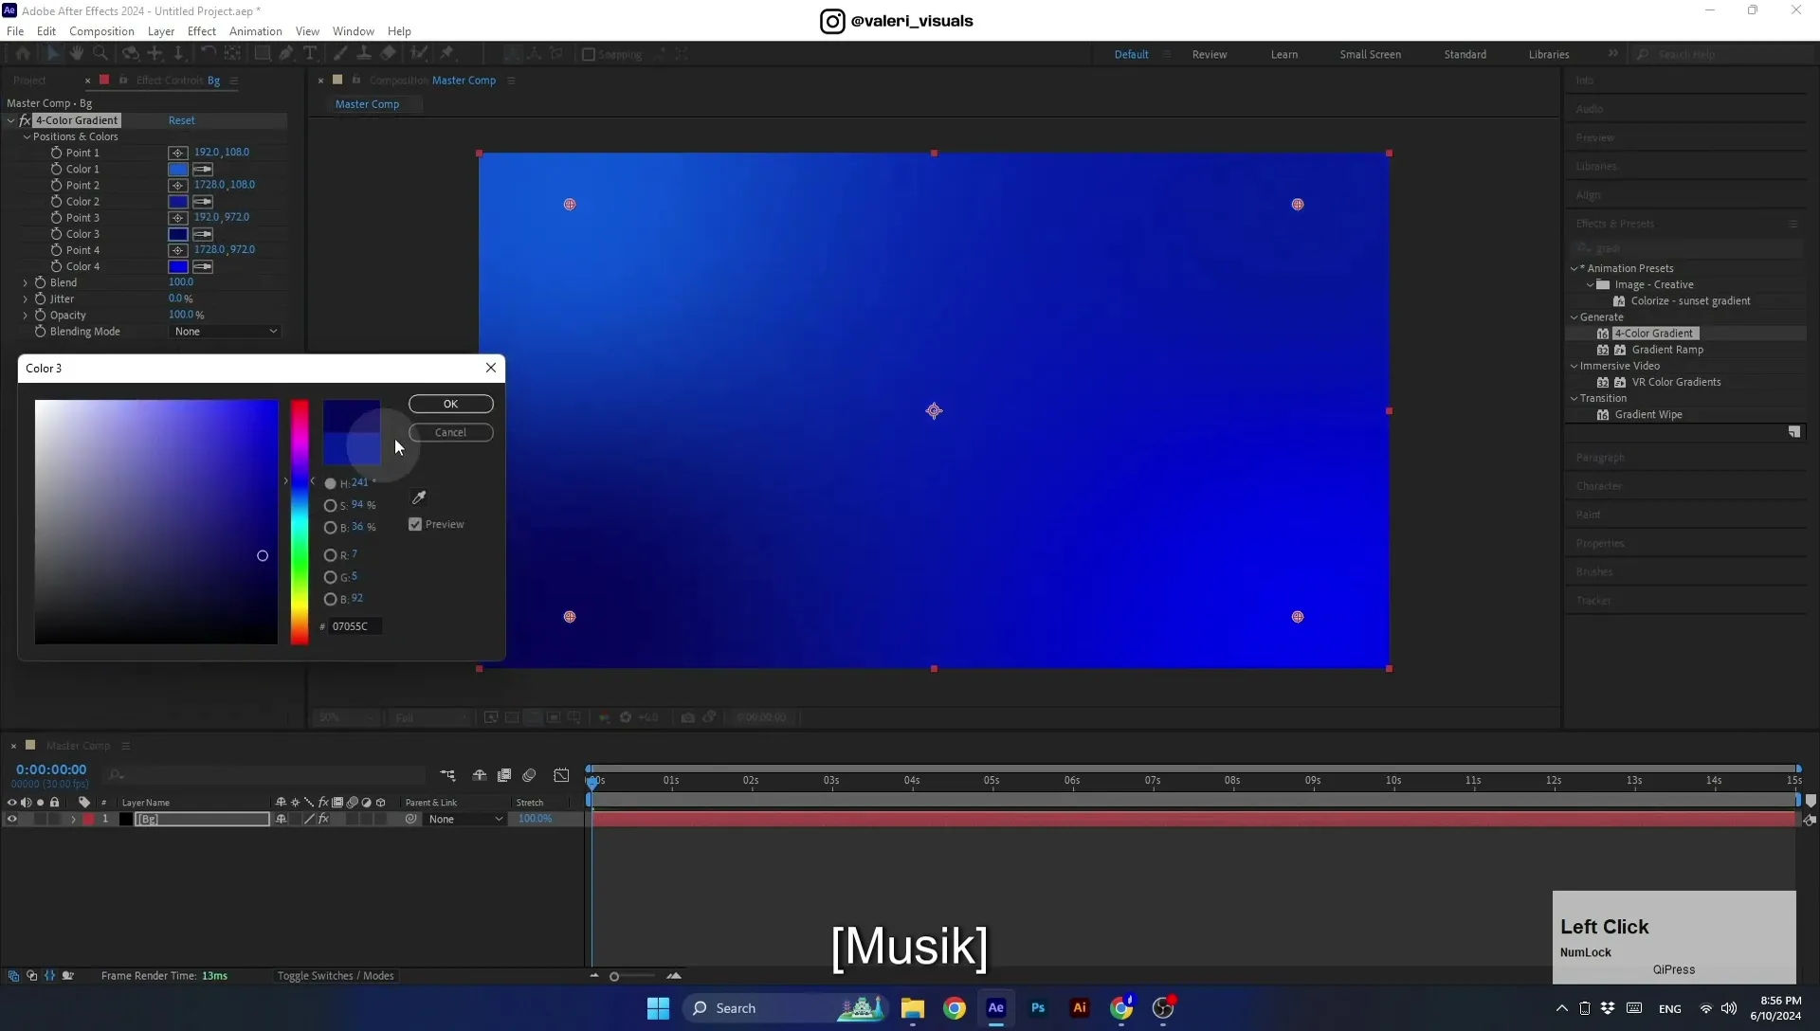The image size is (1820, 1031).
Task: Expand the Blend property
Action: (26, 282)
